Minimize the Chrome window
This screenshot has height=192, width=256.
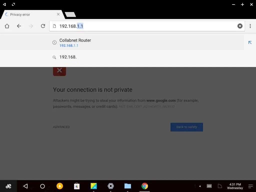pos(233,4)
